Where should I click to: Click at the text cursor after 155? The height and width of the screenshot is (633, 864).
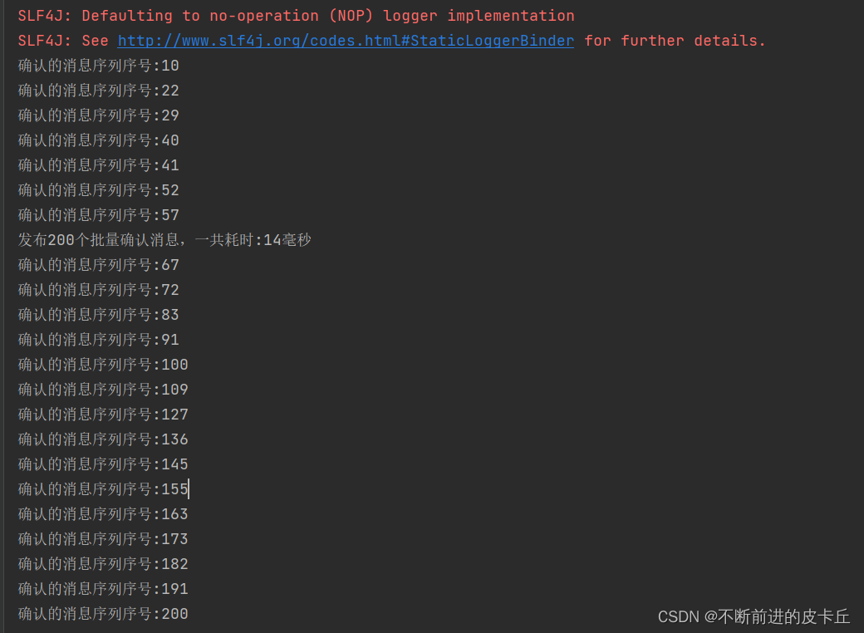pyautogui.click(x=189, y=489)
